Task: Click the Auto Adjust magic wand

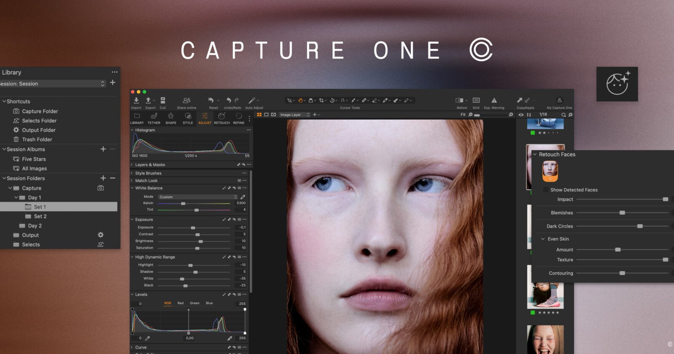Action: point(252,100)
